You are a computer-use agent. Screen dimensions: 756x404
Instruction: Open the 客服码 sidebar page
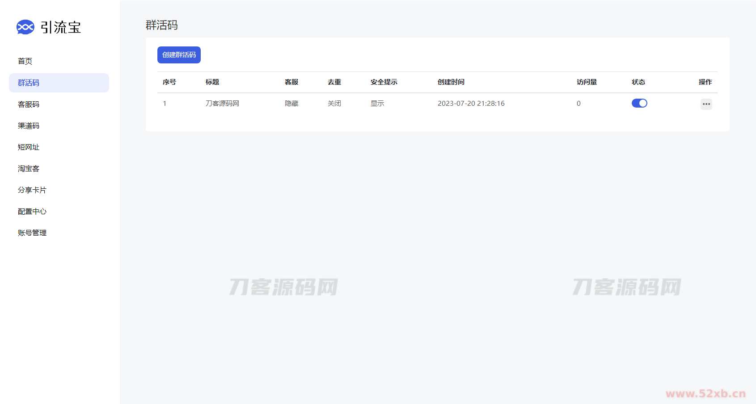coord(29,104)
